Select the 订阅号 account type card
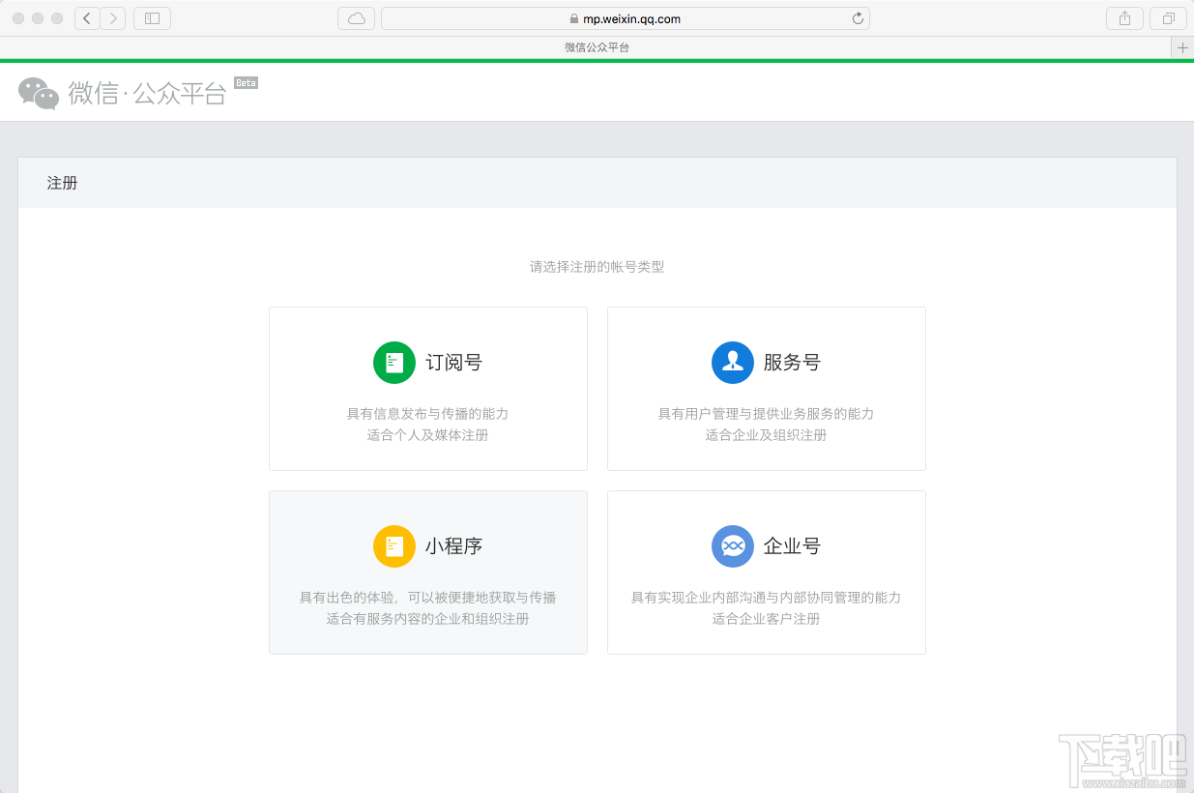 [427, 389]
